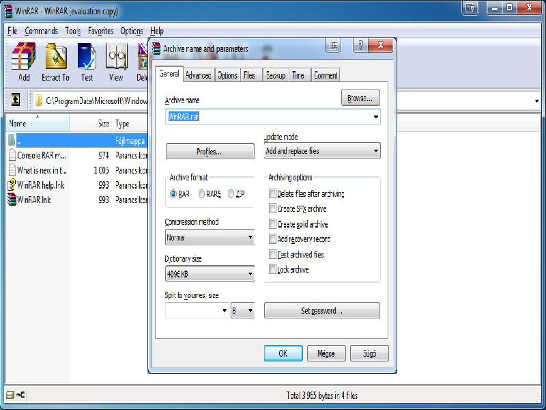The image size is (546, 410).
Task: Open the File menu
Action: (x=12, y=31)
